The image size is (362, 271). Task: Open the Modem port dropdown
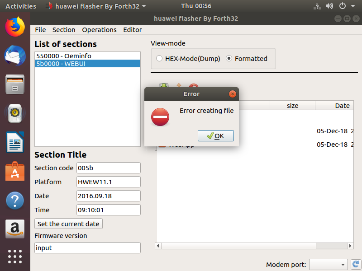pos(329,264)
